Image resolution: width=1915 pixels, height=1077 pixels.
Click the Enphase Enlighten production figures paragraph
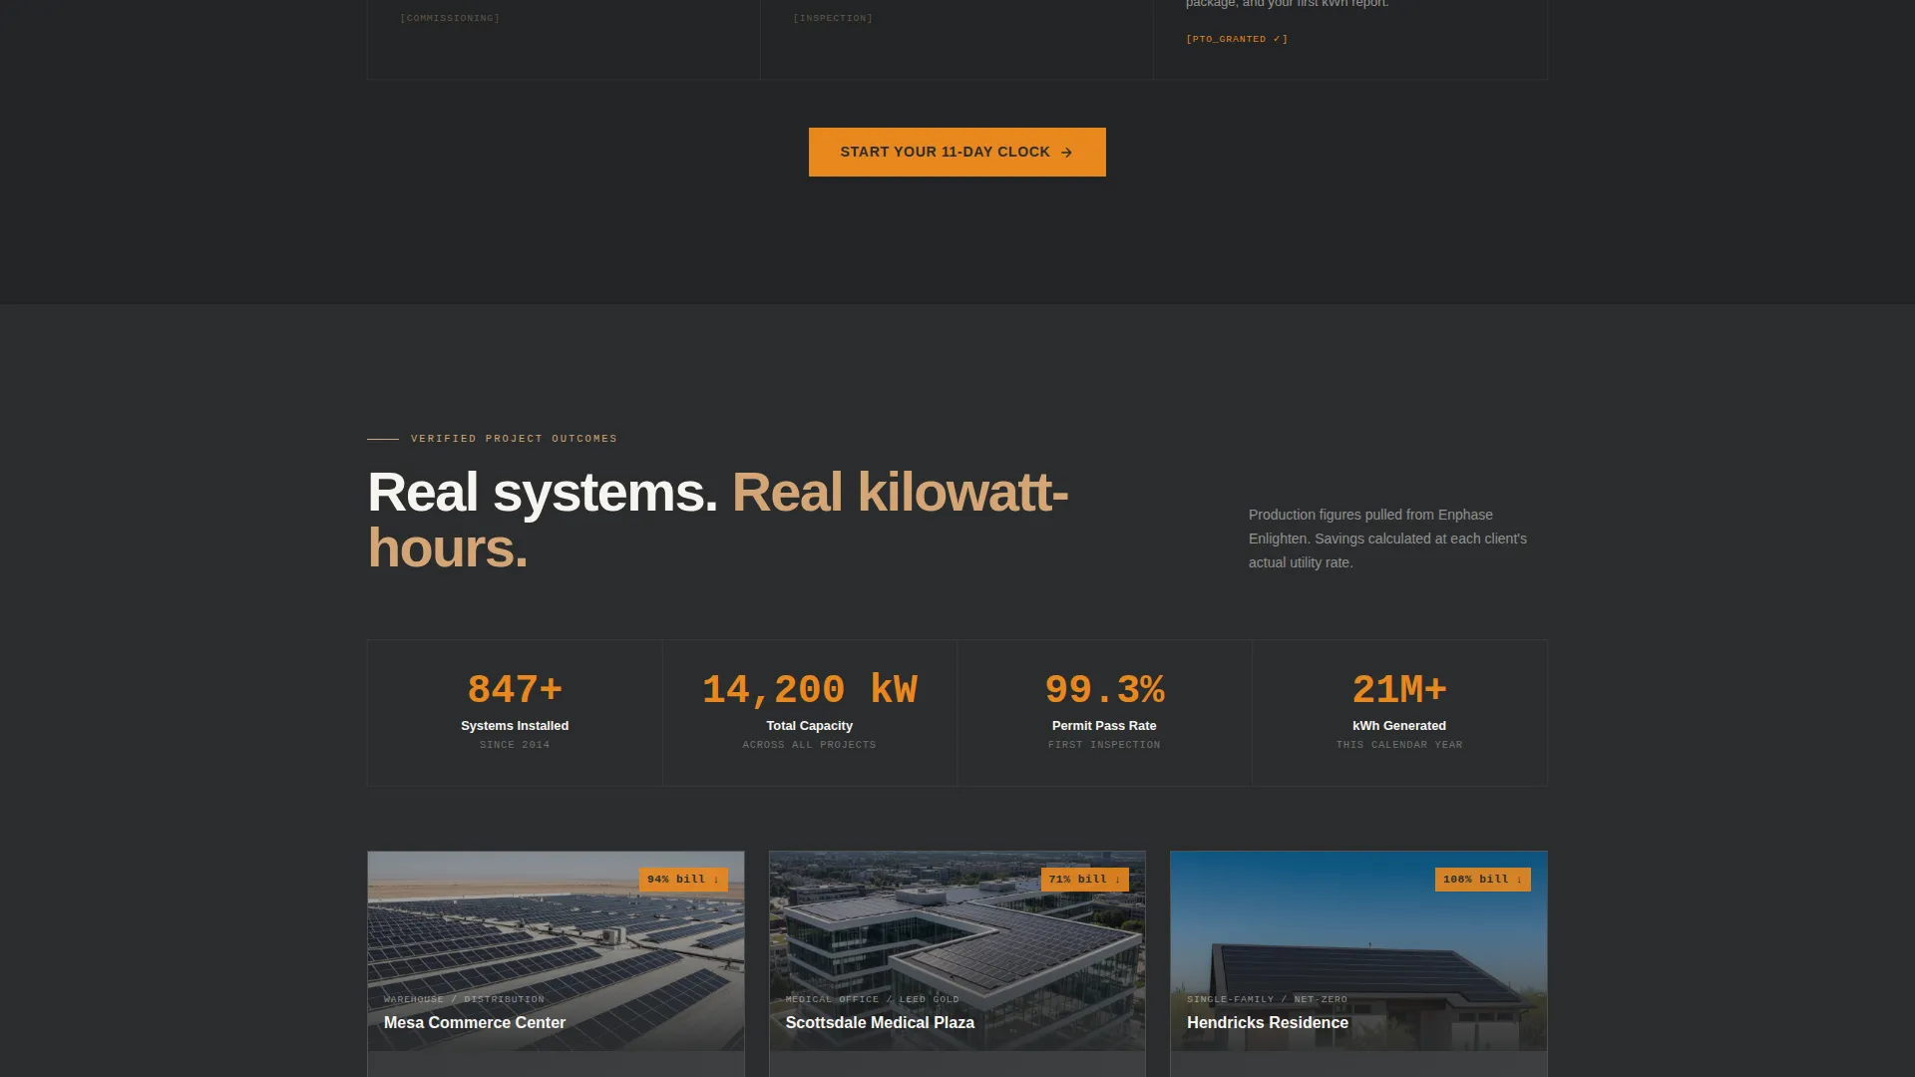(1388, 538)
